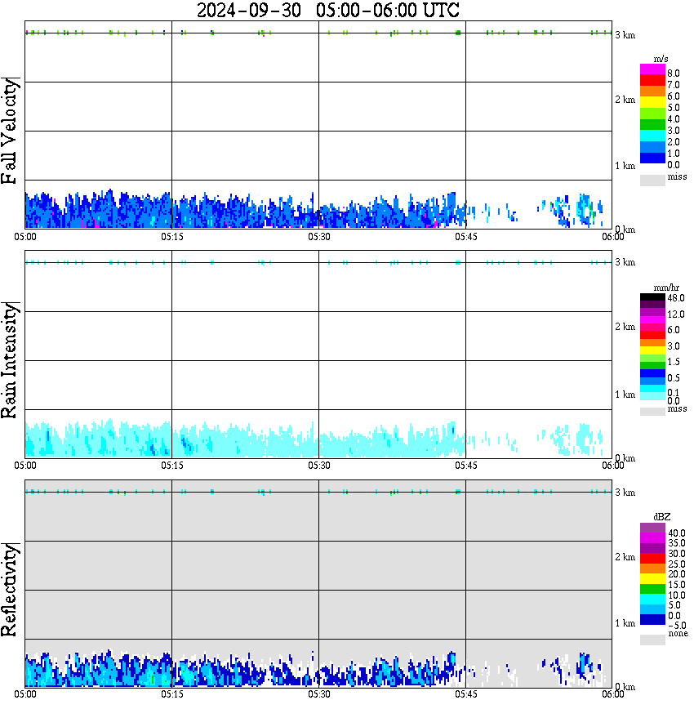
Task: Select the cyan 2.0 m/s legend swatch
Action: click(x=652, y=136)
